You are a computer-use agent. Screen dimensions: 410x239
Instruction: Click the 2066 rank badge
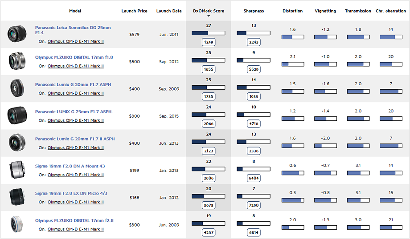(209, 124)
